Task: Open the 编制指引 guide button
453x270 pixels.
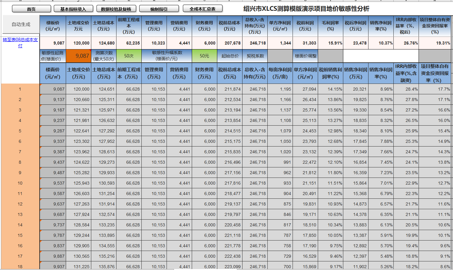Action: (159, 9)
